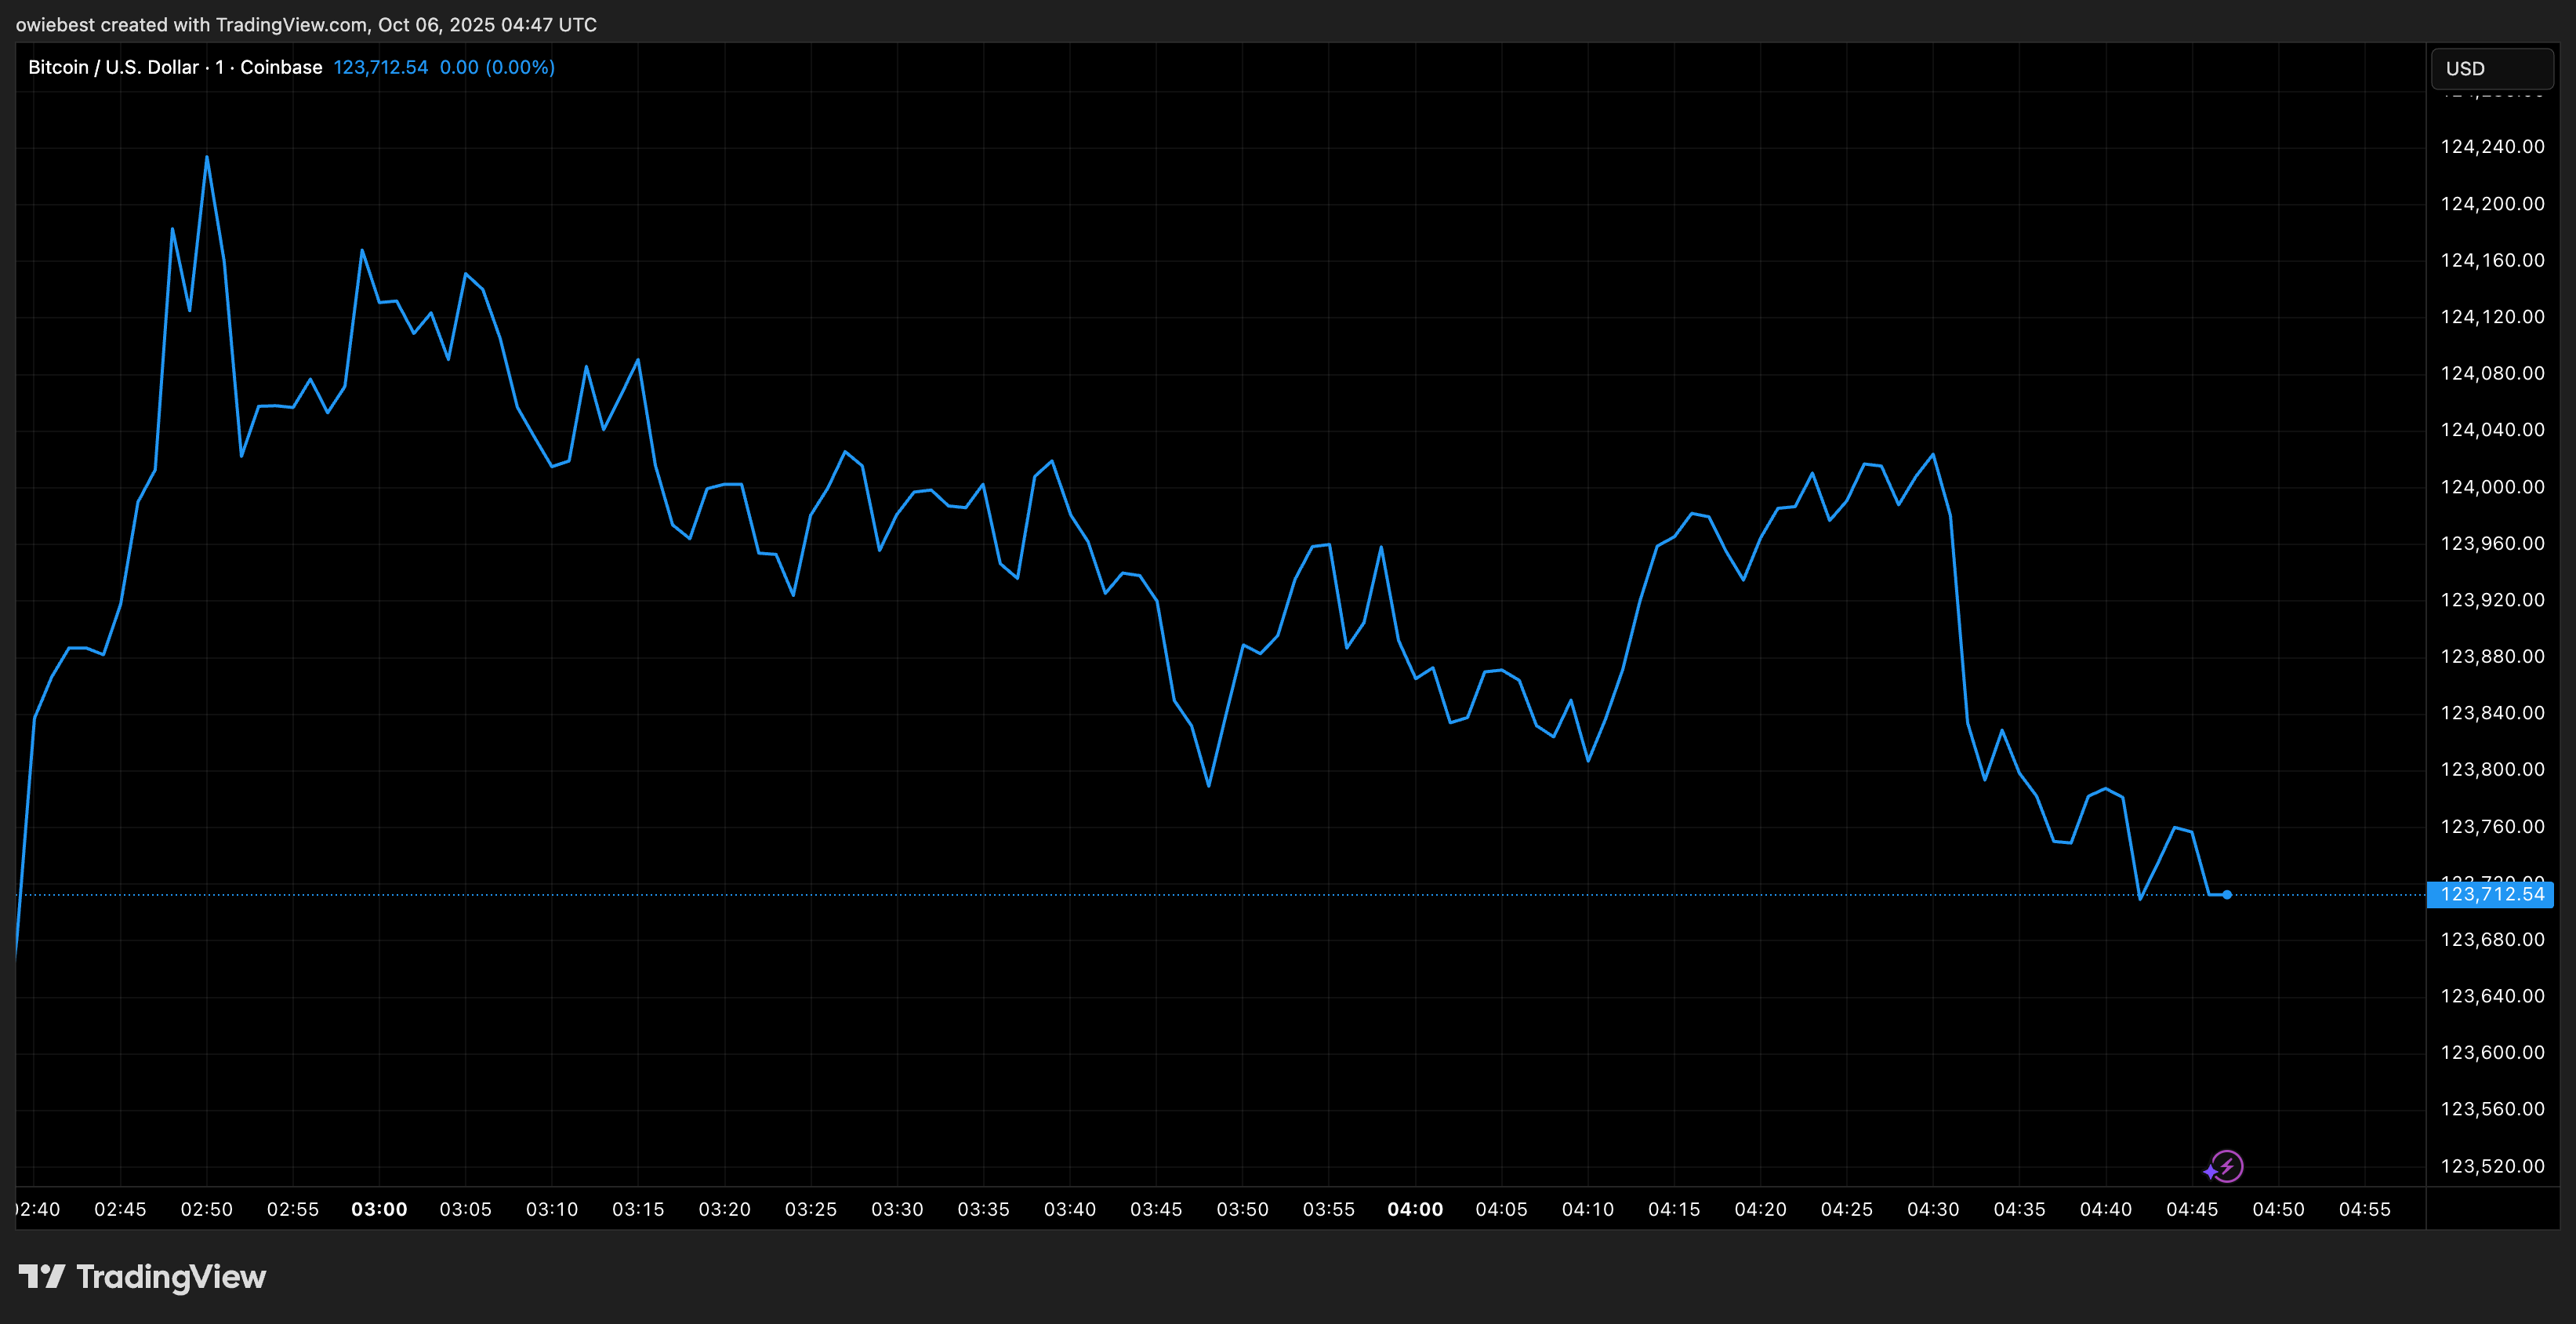Click the 04:55 time axis label
The image size is (2576, 1324).
tap(2364, 1209)
